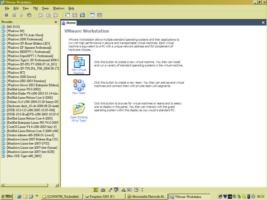Switch to Macromedia Fireworks taskbar window
267x200 pixels.
[x=147, y=197]
